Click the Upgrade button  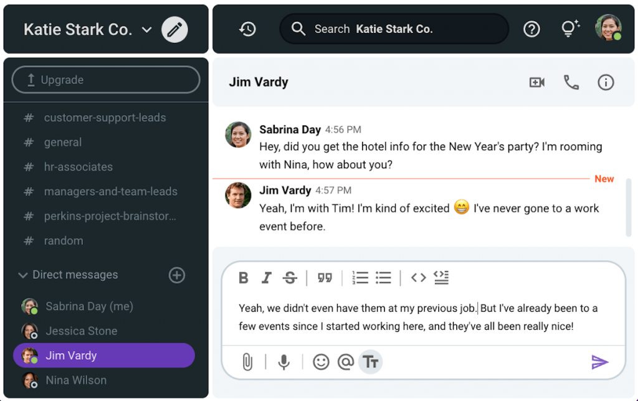click(x=106, y=80)
